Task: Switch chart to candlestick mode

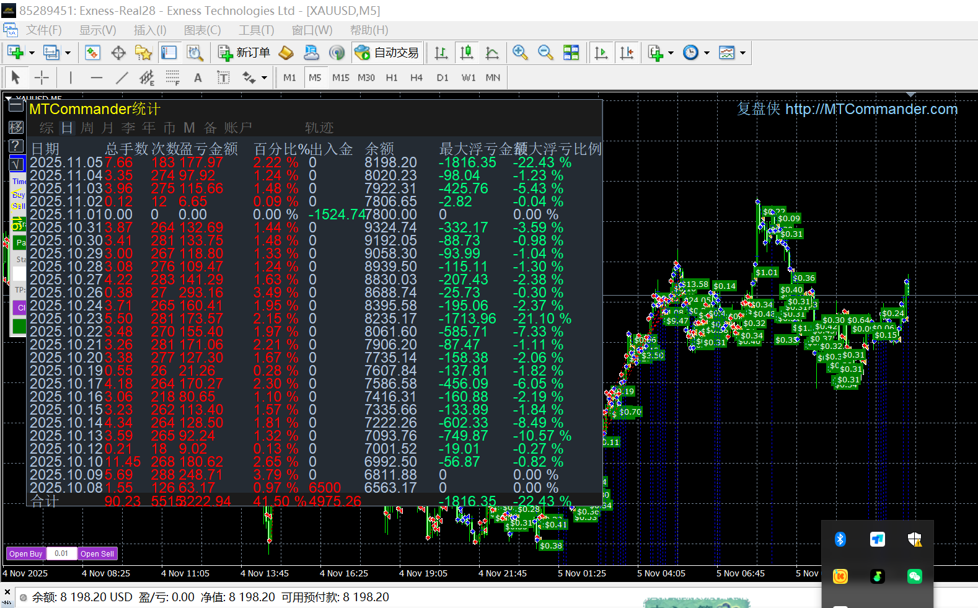Action: coord(467,53)
